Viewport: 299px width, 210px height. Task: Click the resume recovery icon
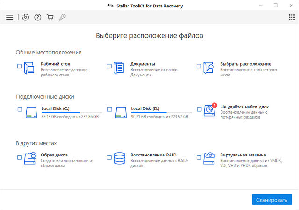[25, 18]
